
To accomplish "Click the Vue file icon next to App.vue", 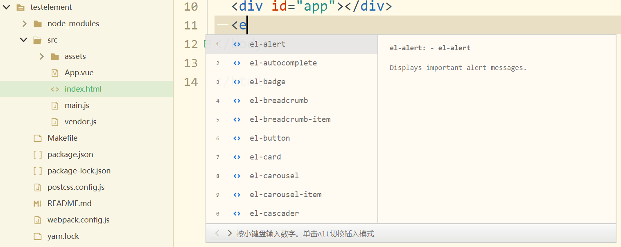I will pyautogui.click(x=55, y=73).
